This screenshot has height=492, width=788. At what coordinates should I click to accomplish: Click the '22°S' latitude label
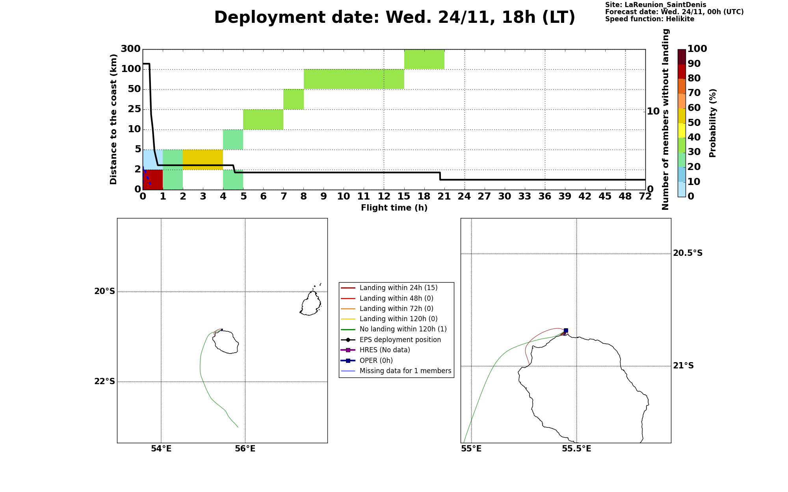click(x=104, y=381)
